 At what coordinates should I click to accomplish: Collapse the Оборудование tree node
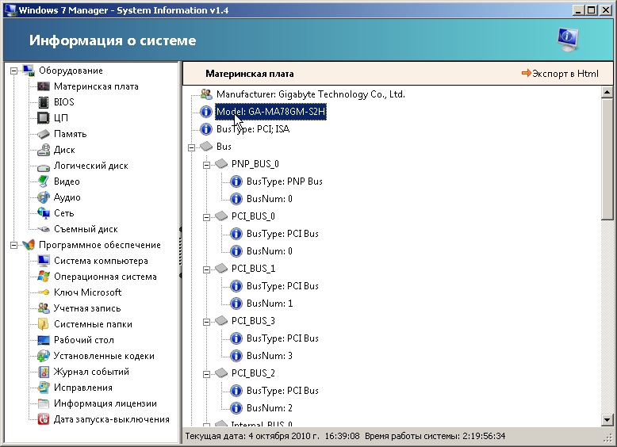point(13,71)
